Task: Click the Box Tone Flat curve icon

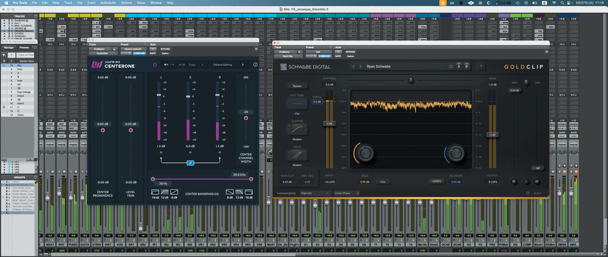Action: (297, 104)
